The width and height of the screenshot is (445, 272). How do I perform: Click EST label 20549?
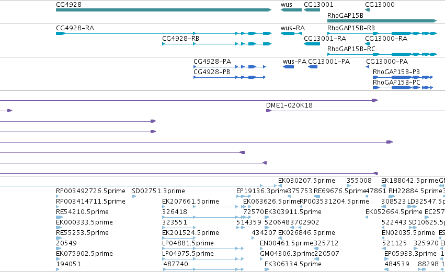[x=66, y=244]
